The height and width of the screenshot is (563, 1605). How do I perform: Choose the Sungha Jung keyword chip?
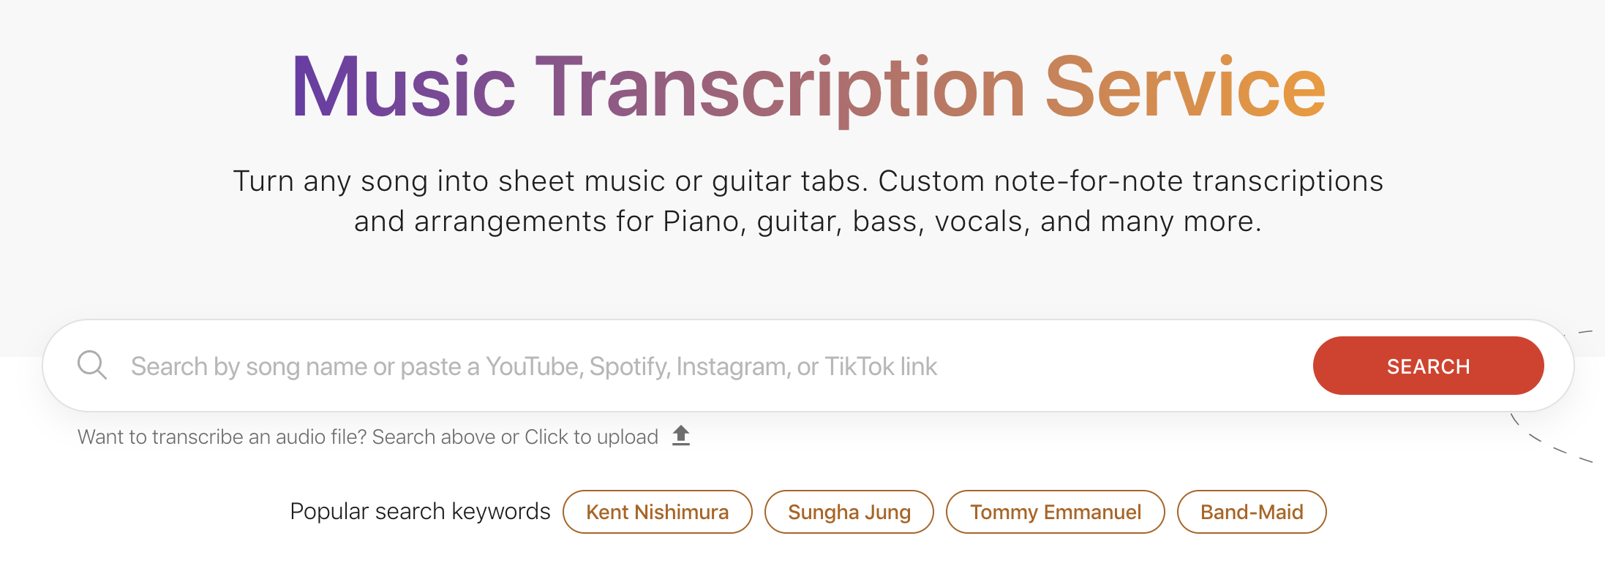[x=849, y=512]
